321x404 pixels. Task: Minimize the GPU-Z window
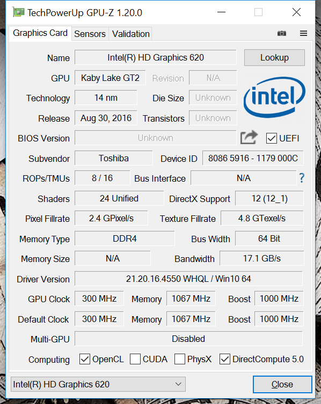pyautogui.click(x=221, y=12)
